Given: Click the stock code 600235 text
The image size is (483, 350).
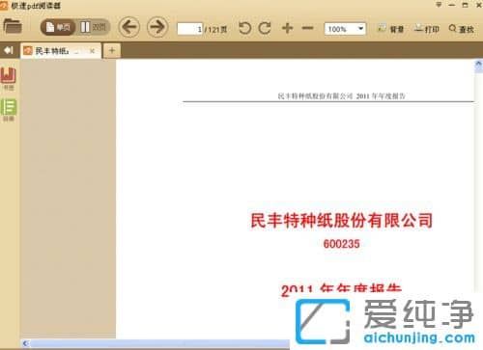Looking at the screenshot, I should [x=341, y=244].
